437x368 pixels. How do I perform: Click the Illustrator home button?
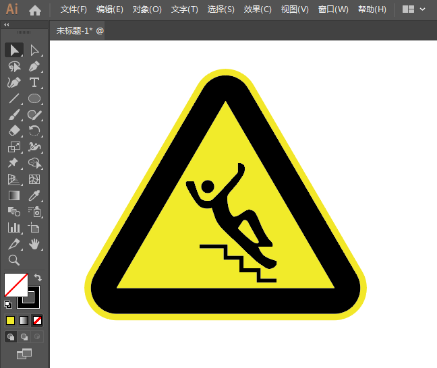click(x=35, y=10)
